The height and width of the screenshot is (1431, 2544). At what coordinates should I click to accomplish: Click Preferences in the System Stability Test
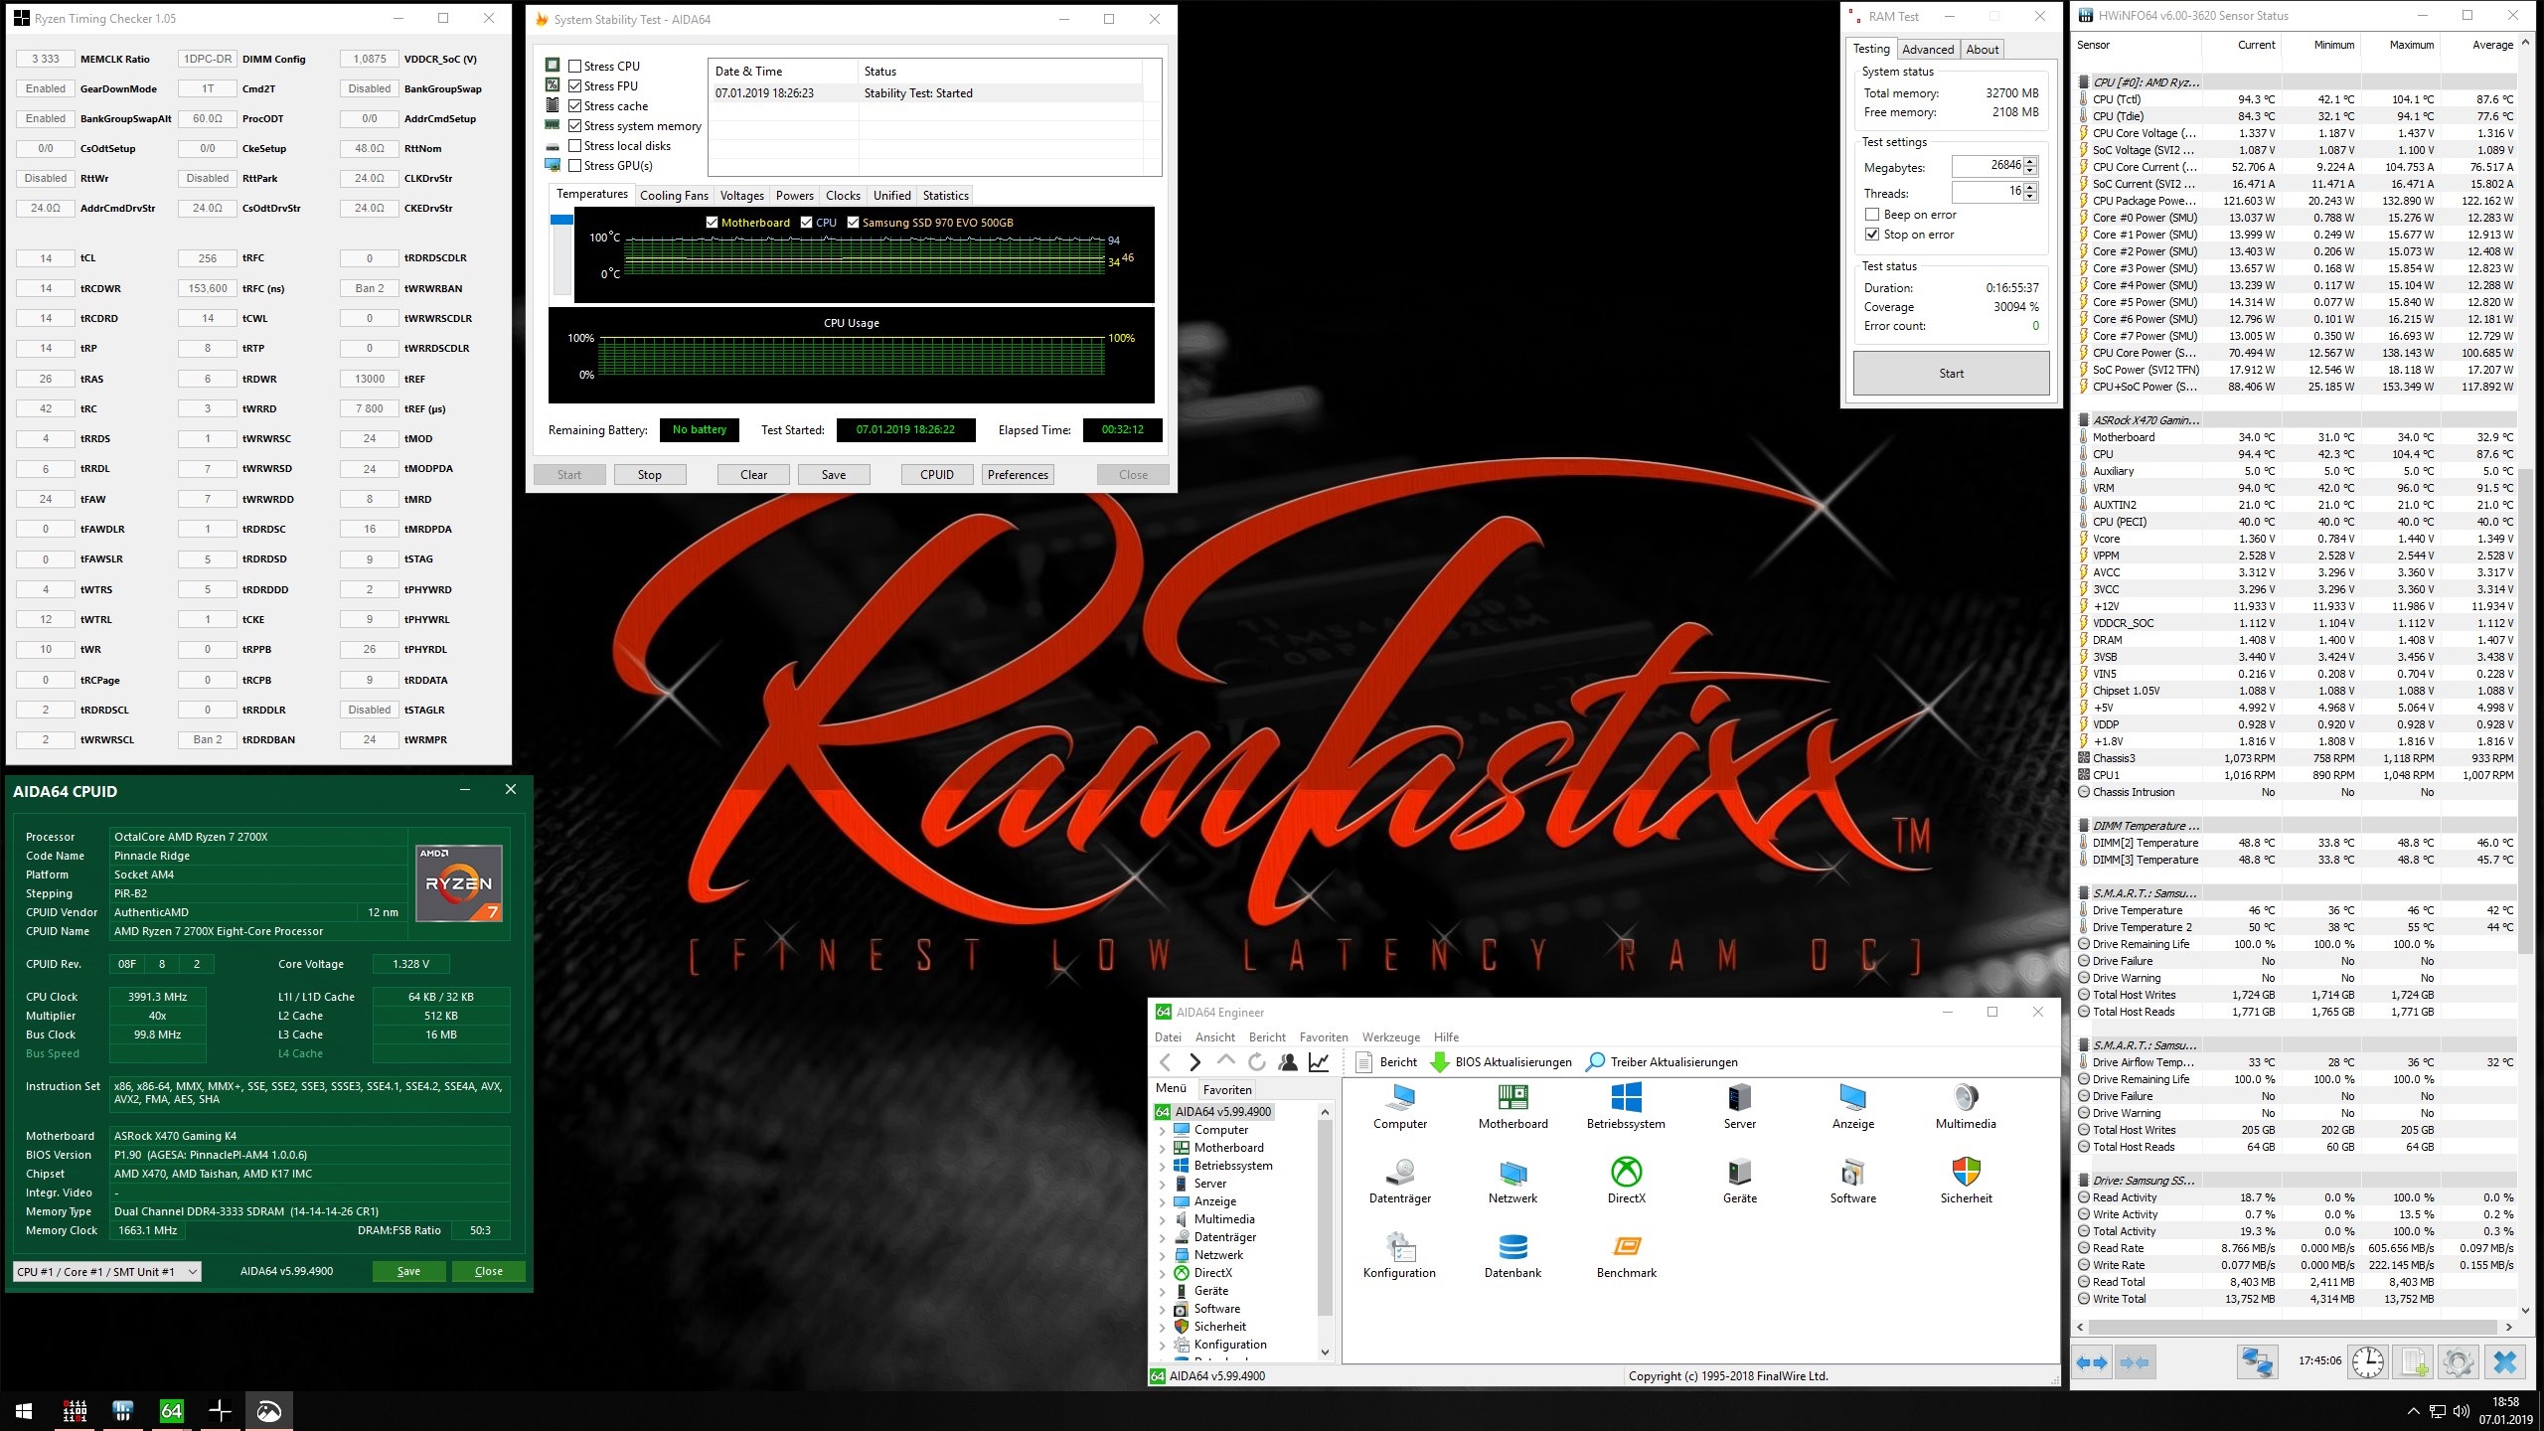(1017, 474)
